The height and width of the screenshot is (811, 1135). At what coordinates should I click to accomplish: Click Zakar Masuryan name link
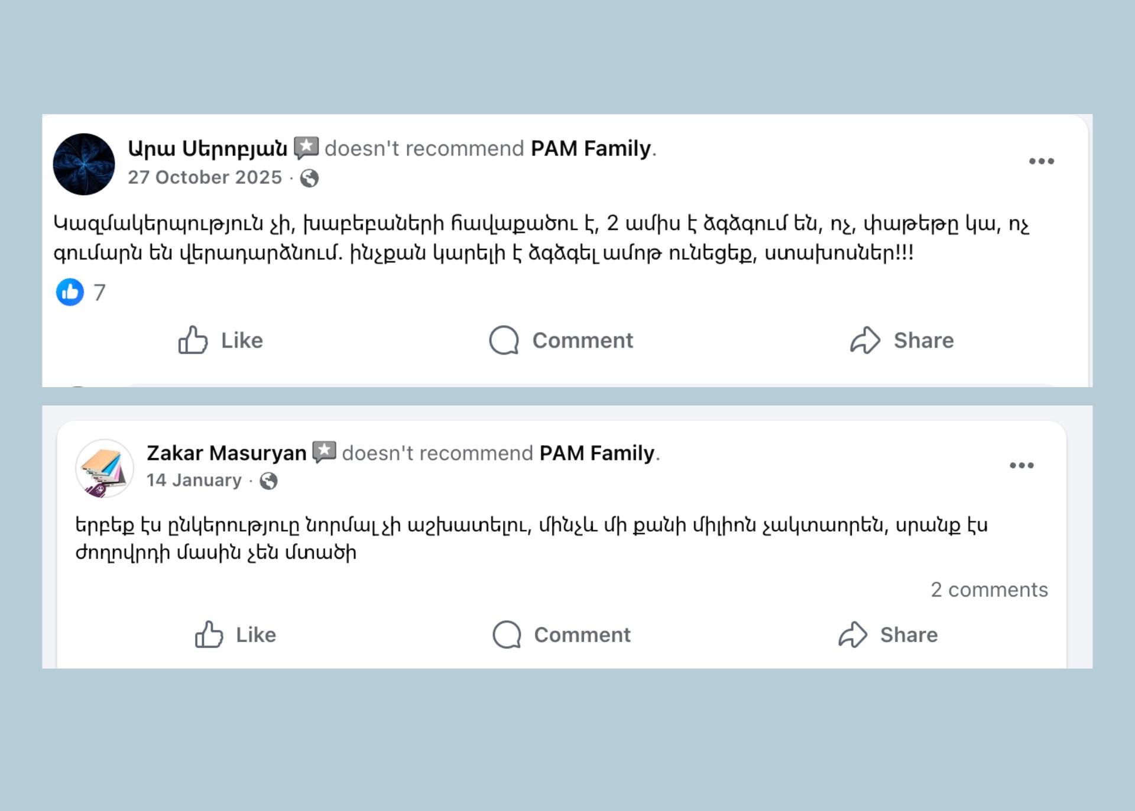click(226, 453)
